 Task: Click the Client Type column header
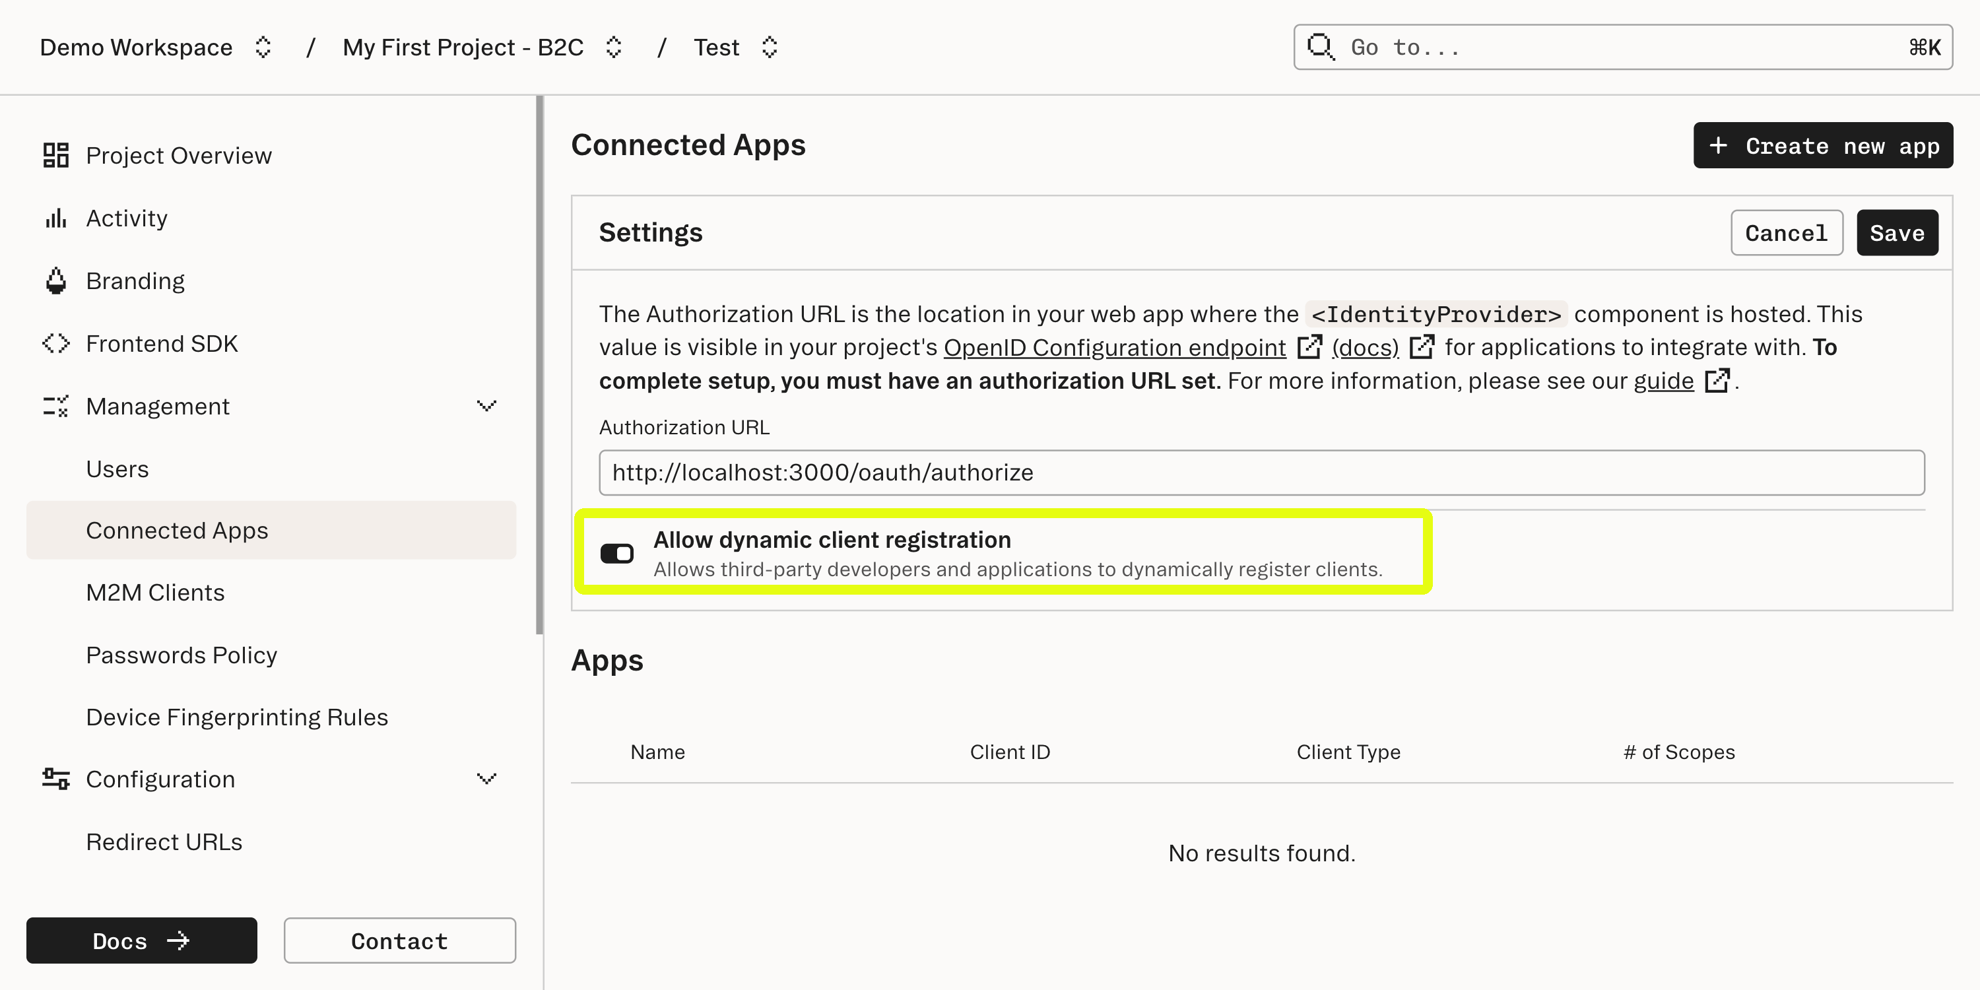coord(1348,752)
